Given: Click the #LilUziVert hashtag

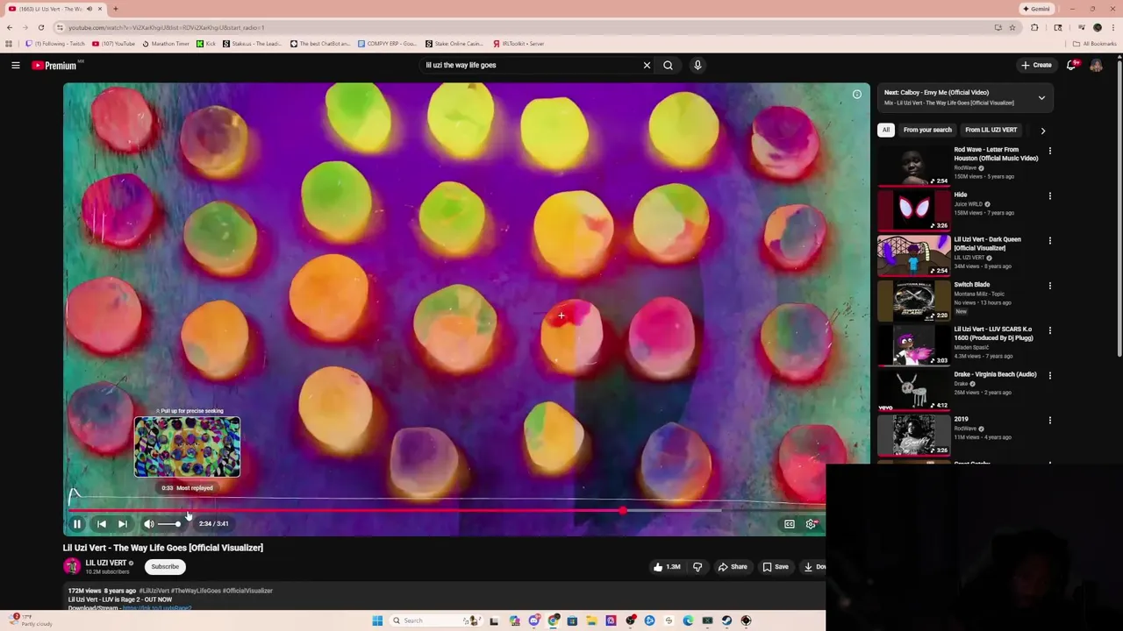Looking at the screenshot, I should (x=154, y=591).
